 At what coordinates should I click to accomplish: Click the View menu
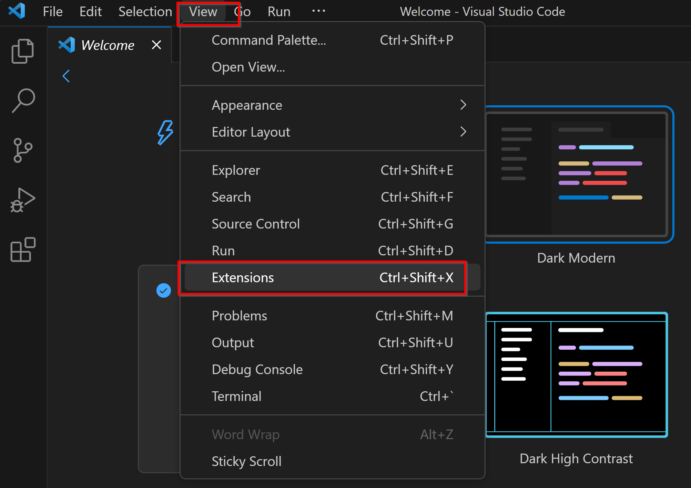[203, 12]
